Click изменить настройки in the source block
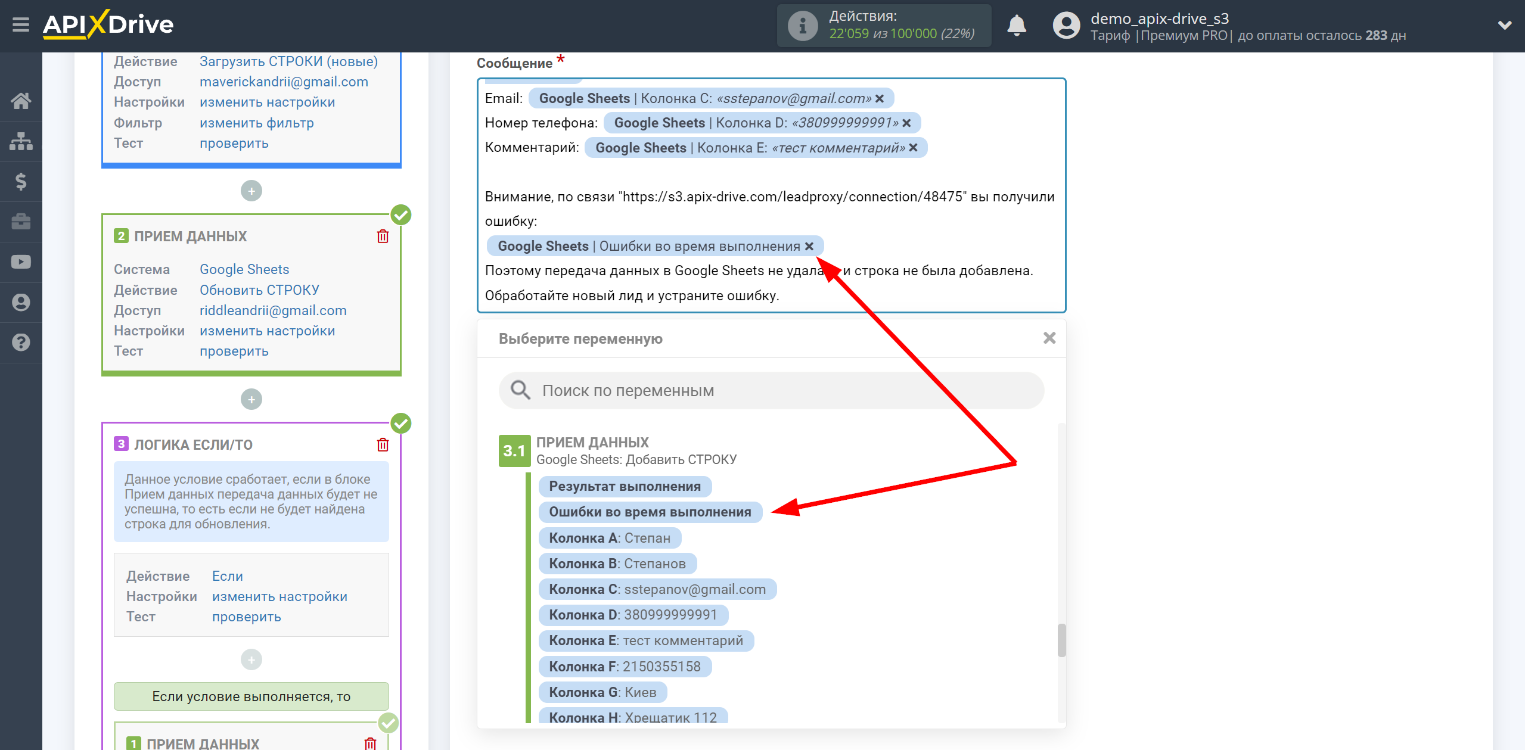The height and width of the screenshot is (750, 1525). [267, 102]
